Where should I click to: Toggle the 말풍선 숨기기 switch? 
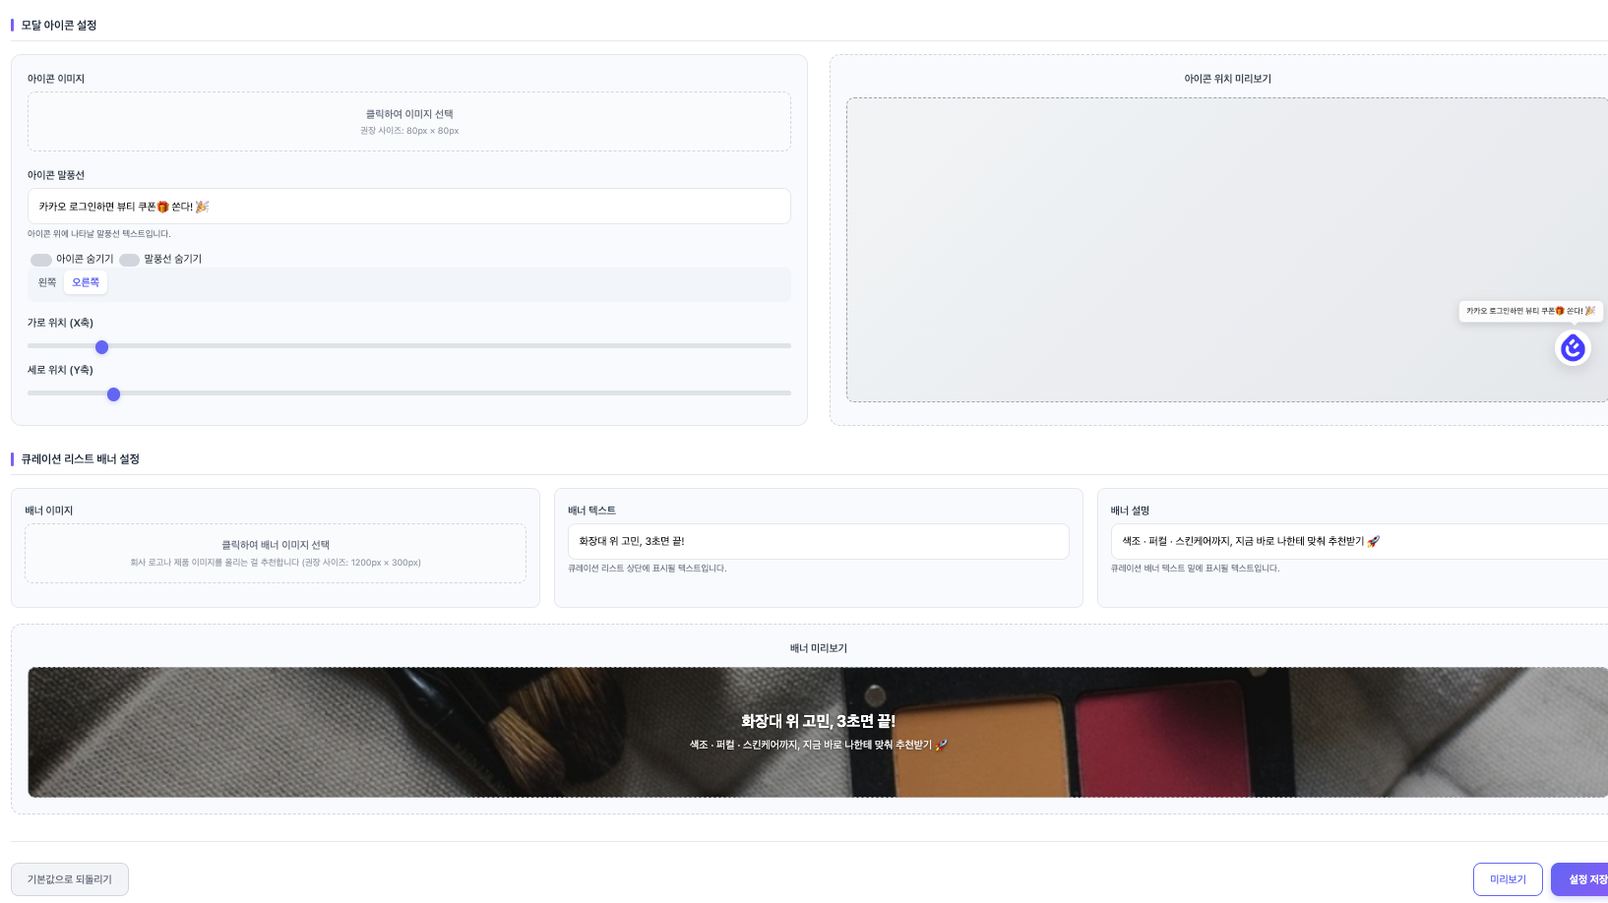pyautogui.click(x=130, y=260)
